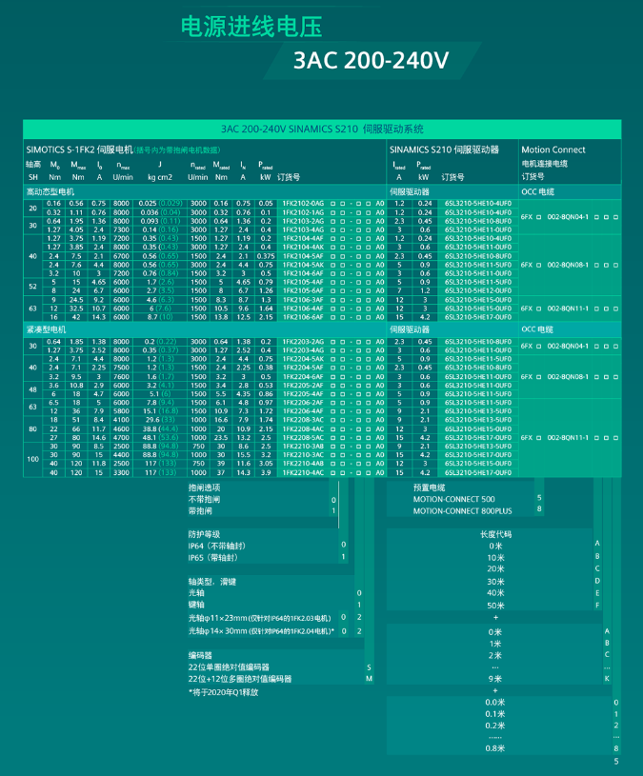Click the "0.8米" length entry
This screenshot has width=643, height=776.
[495, 748]
